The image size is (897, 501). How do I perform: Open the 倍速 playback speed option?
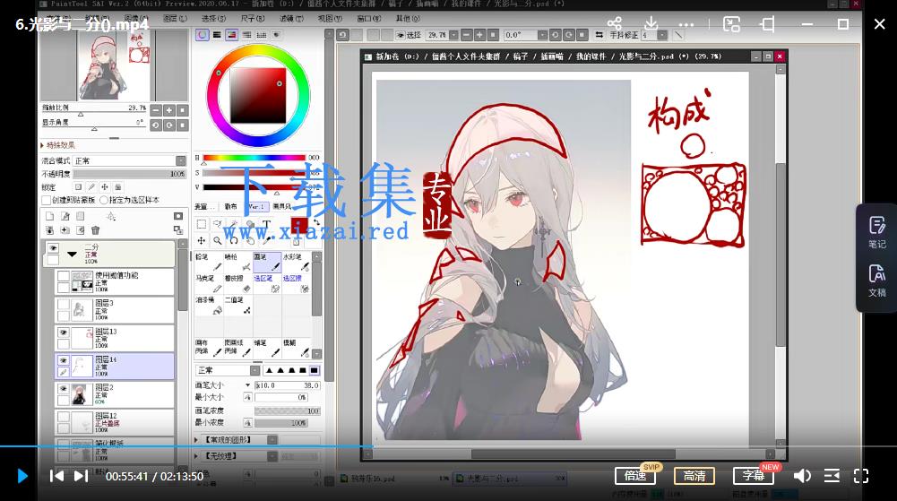pyautogui.click(x=635, y=476)
